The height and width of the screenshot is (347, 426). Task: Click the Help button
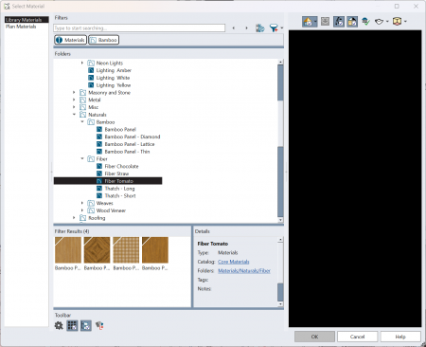pyautogui.click(x=400, y=337)
